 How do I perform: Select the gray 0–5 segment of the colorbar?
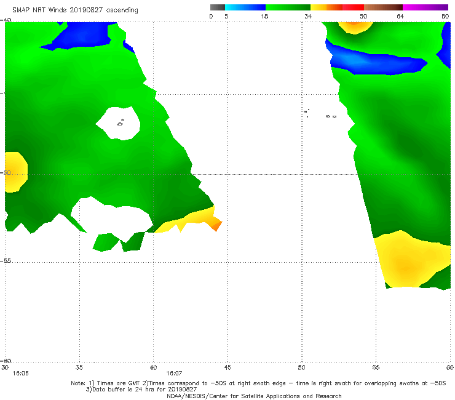pyautogui.click(x=218, y=7)
